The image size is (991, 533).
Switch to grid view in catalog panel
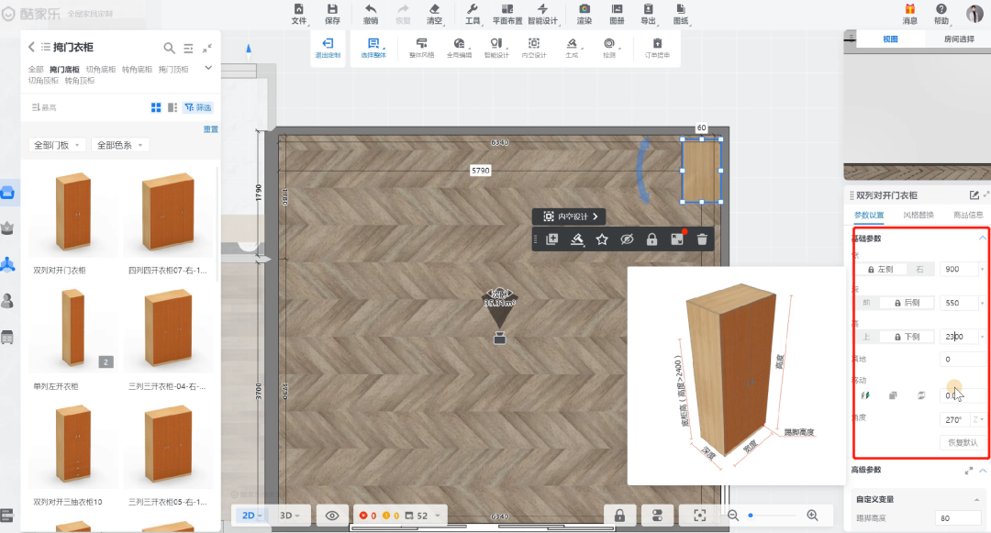point(156,107)
